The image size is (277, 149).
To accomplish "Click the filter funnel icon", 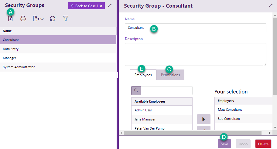I will click(65, 19).
